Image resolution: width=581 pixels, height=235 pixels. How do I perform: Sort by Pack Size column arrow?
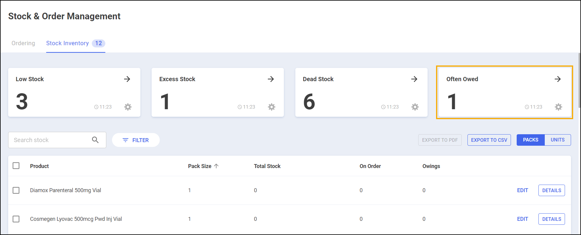pyautogui.click(x=216, y=166)
